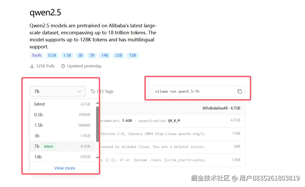
Task: Click the 32B size badge
Action: point(119,55)
